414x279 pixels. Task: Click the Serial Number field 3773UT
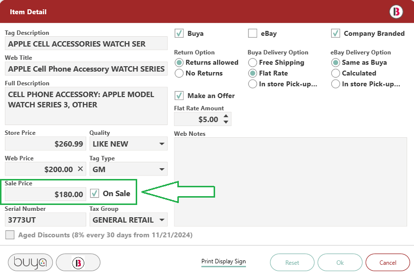[46, 220]
